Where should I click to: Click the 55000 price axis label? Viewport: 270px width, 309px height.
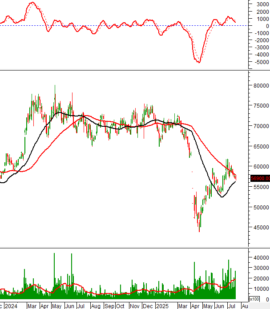pyautogui.click(x=261, y=187)
